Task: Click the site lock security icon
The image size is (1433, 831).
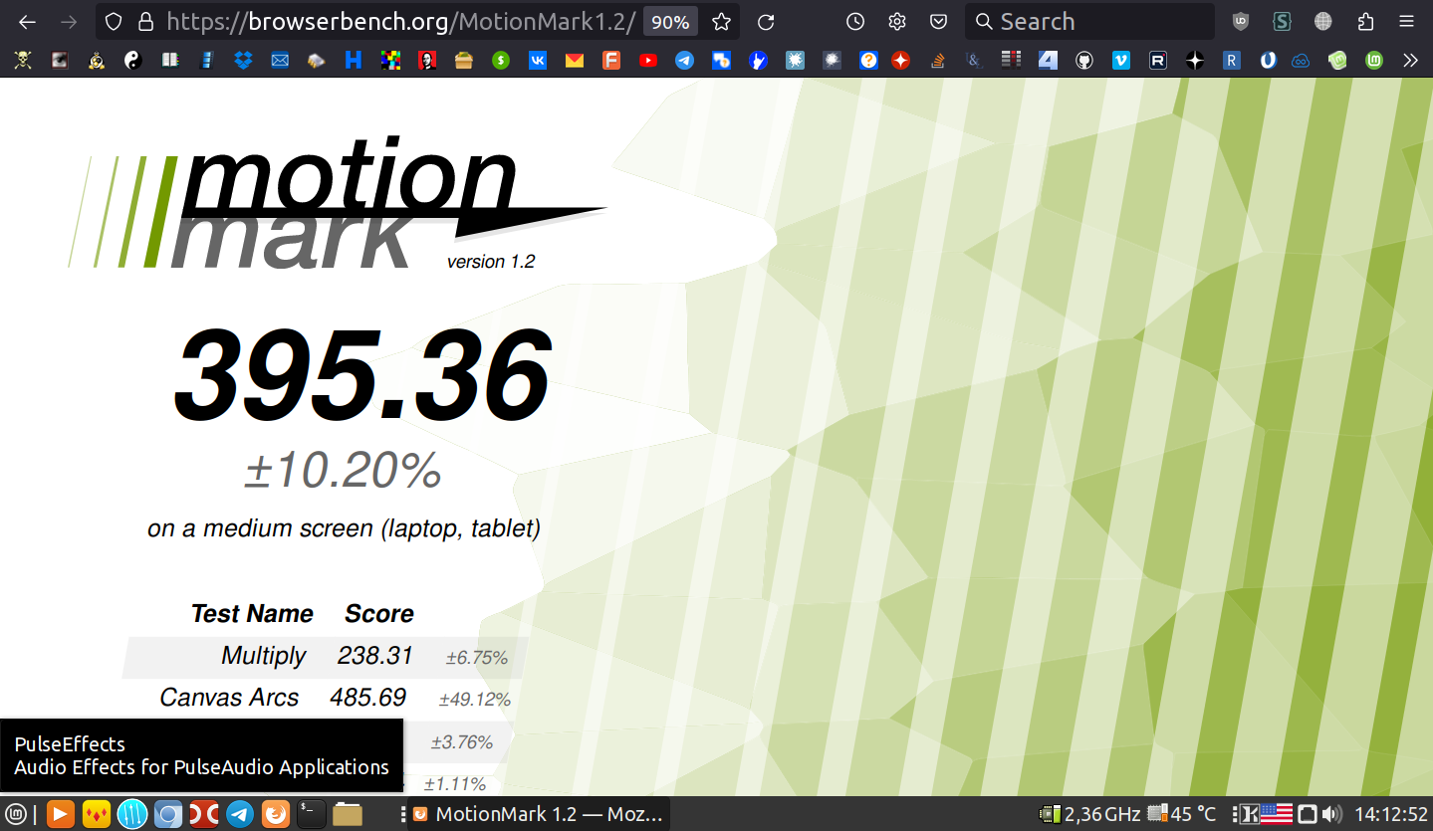Action: [x=145, y=22]
